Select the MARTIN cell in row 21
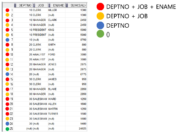Viewport: 177px width, 133px height. pos(53,109)
